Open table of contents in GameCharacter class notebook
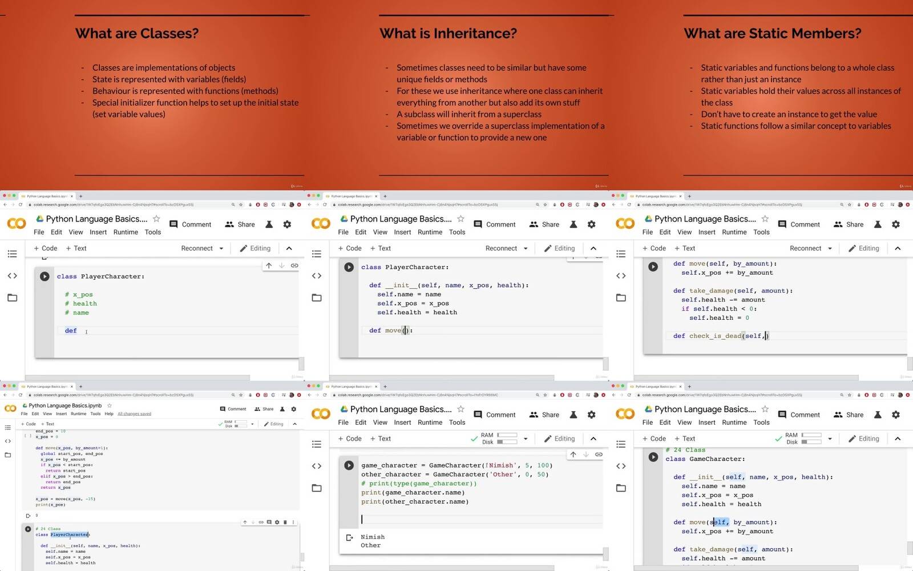913x571 pixels. pos(621,444)
